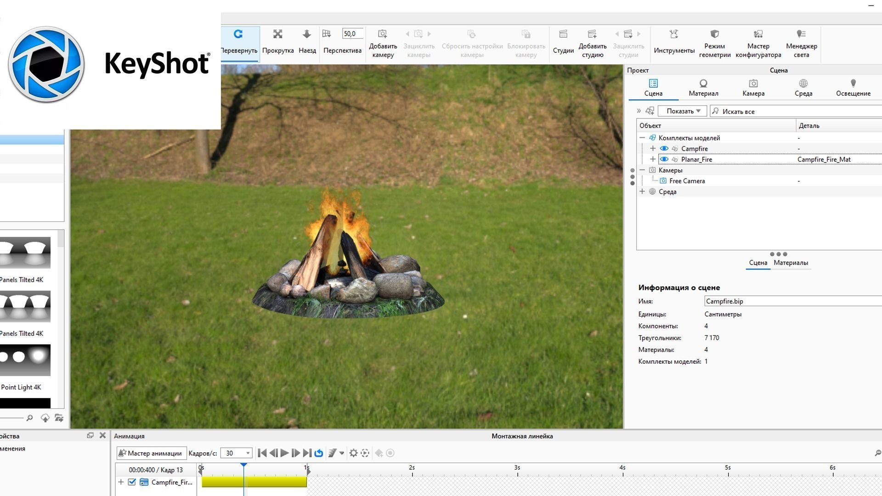Open the Менеджер света panel
Image resolution: width=882 pixels, height=496 pixels.
[801, 41]
